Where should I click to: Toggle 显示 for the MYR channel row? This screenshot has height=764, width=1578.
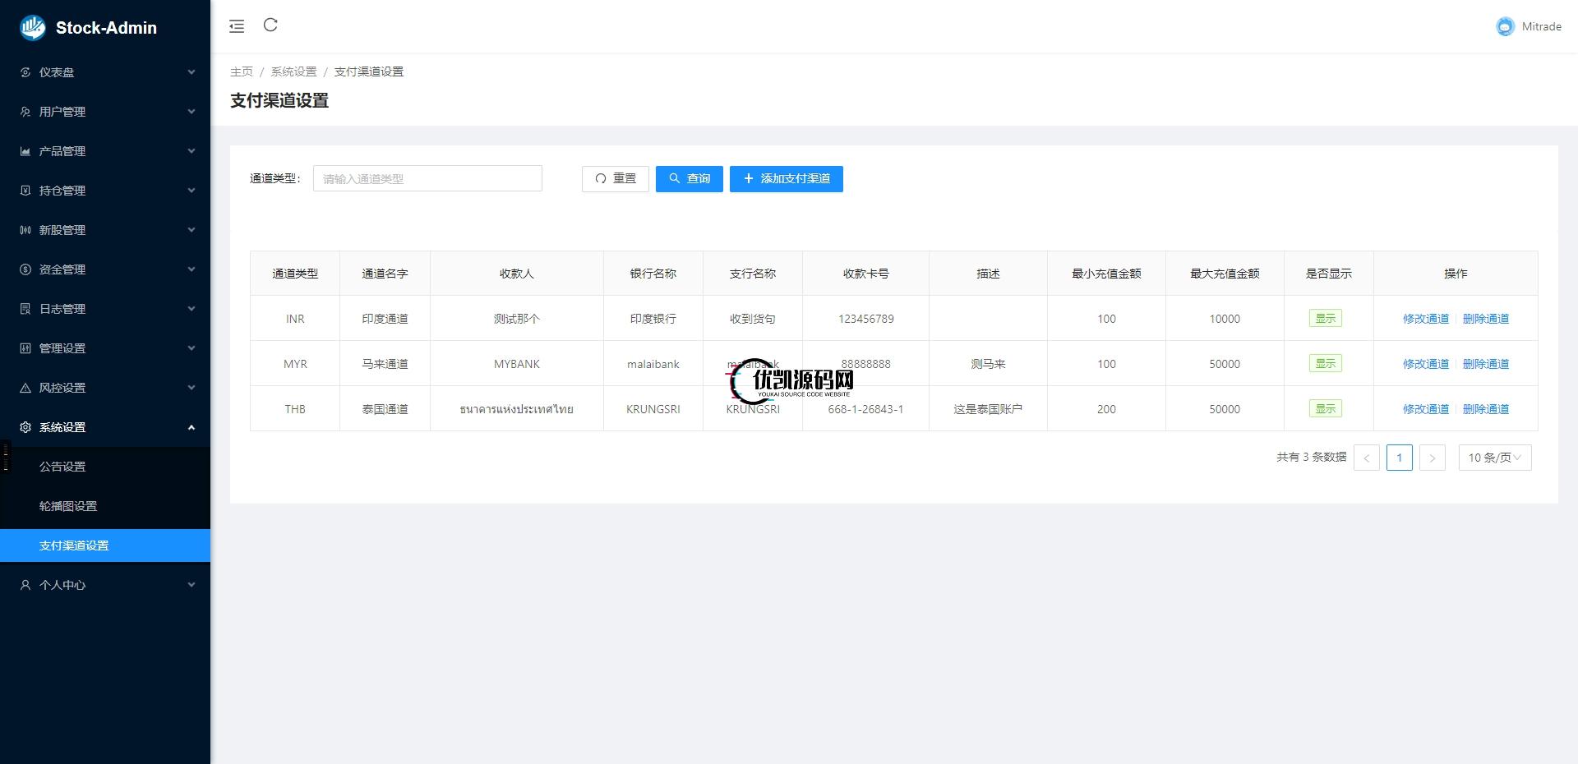(x=1325, y=363)
